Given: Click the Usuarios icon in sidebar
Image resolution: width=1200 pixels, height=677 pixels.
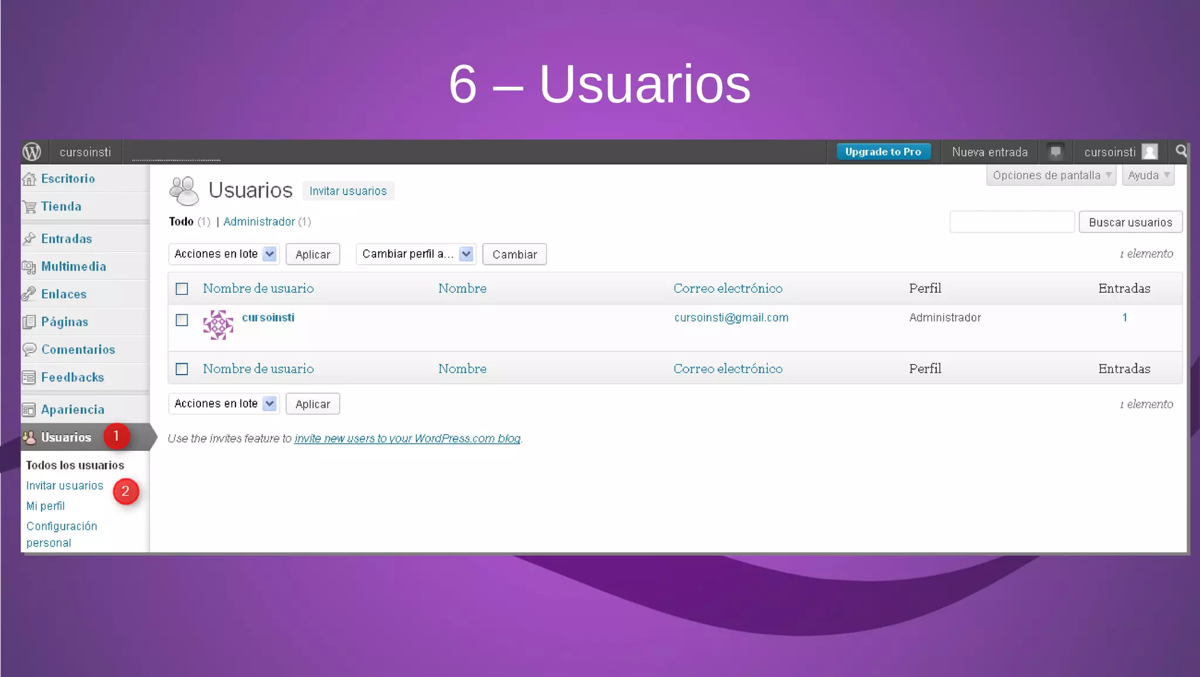Looking at the screenshot, I should (29, 437).
